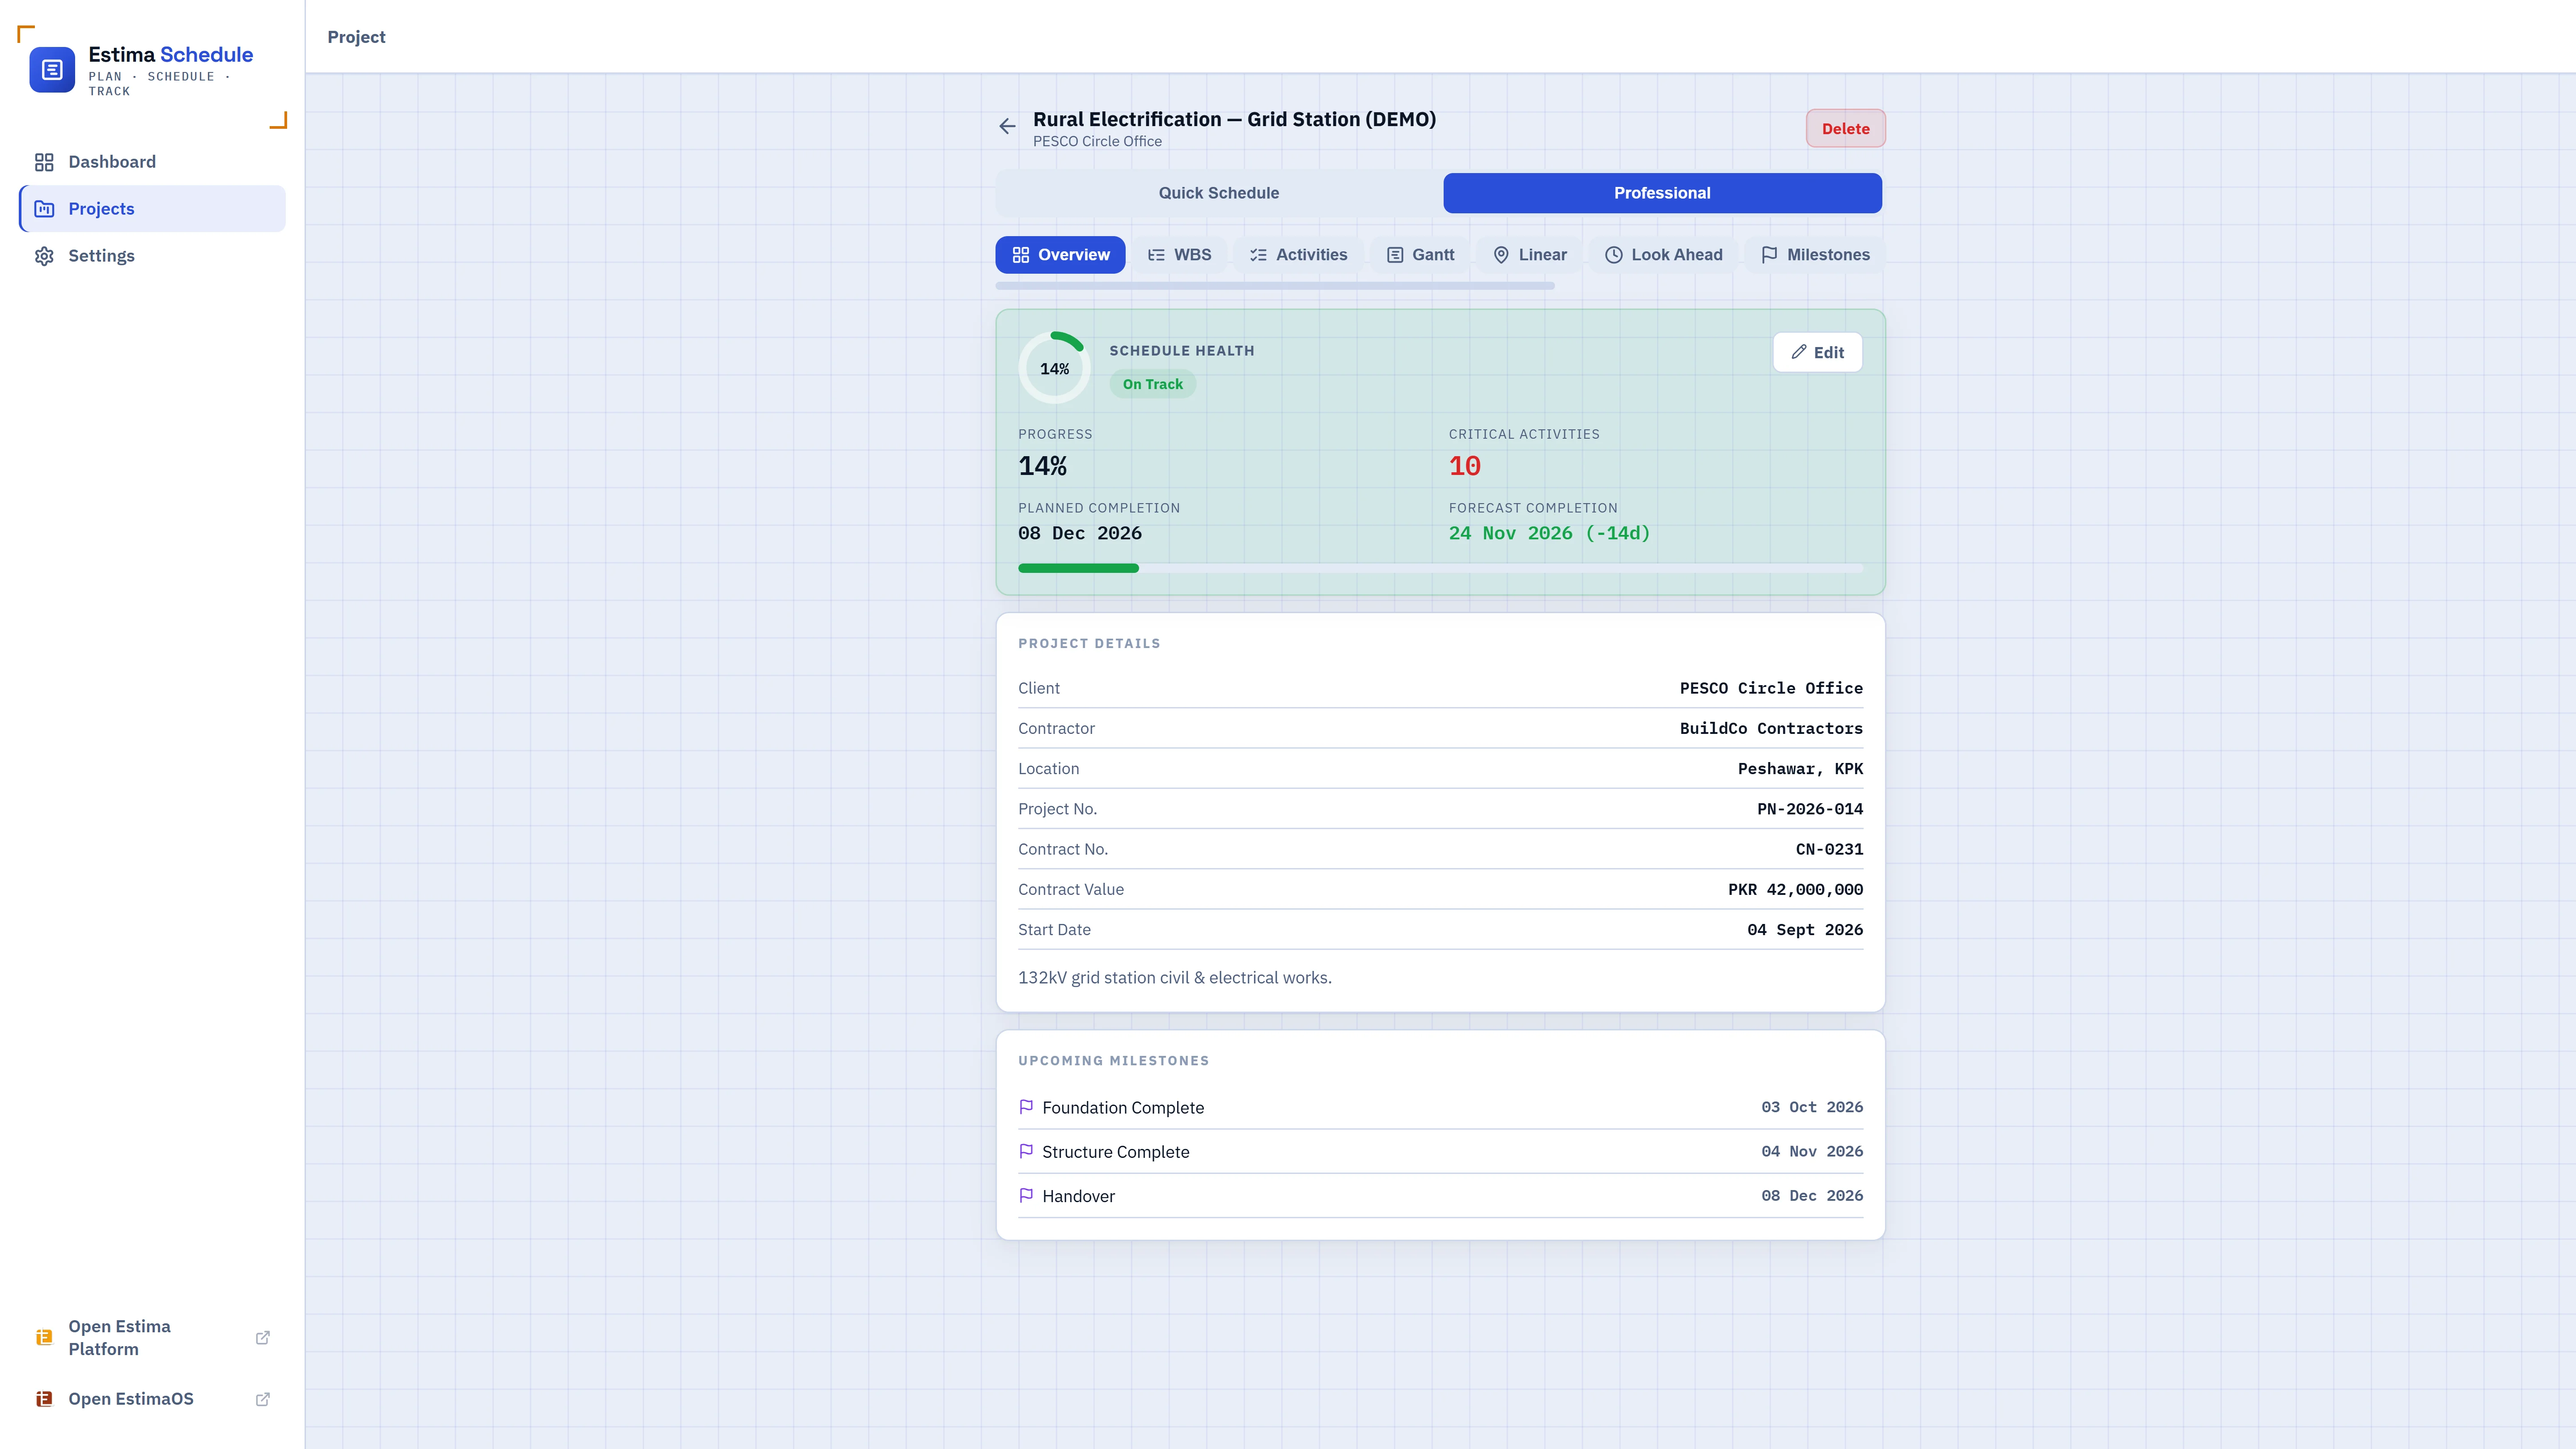
Task: Click the pencil icon in Edit button
Action: [1799, 352]
